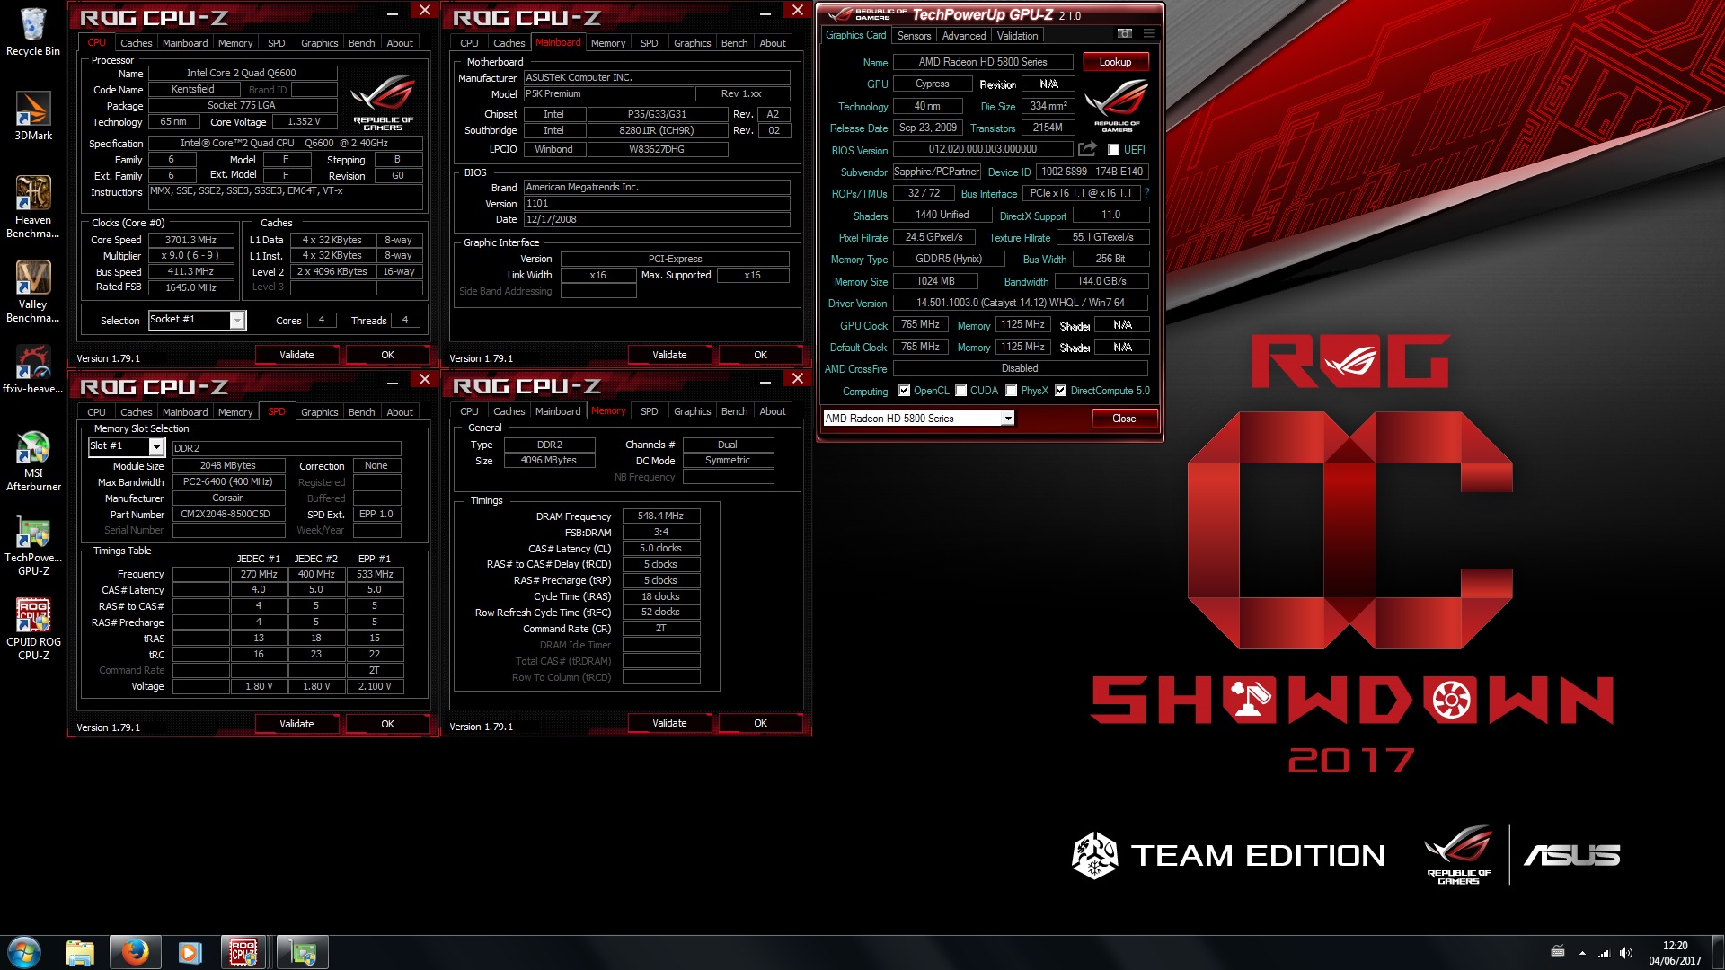Select the CPUID ROG CPU-Z desktop icon
Viewport: 1725px width, 970px height.
tap(33, 630)
